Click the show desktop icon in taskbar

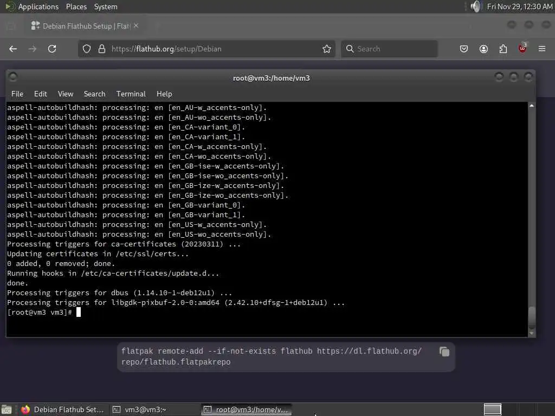[7, 409]
